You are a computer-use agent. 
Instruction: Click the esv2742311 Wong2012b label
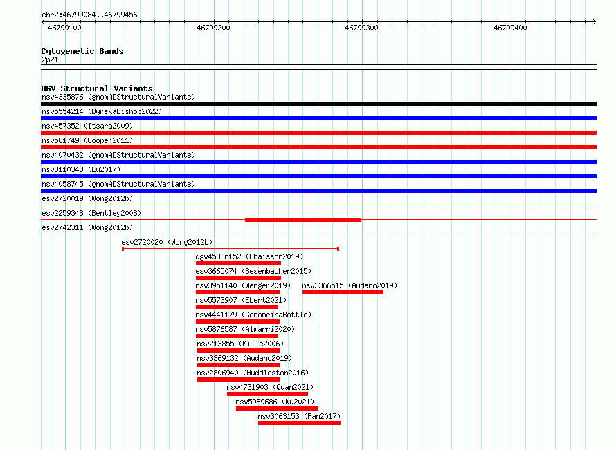[87, 227]
